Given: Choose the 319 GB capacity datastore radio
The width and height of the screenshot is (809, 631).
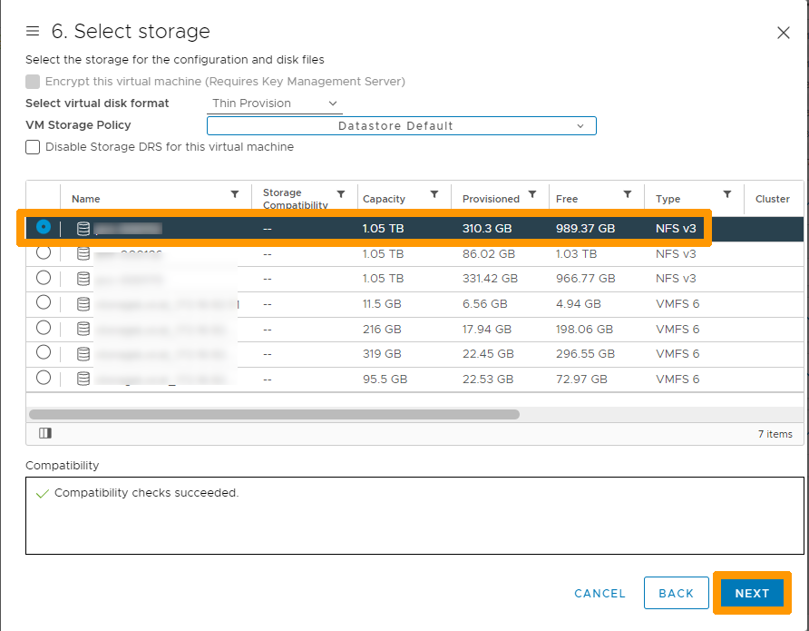Looking at the screenshot, I should pos(44,352).
